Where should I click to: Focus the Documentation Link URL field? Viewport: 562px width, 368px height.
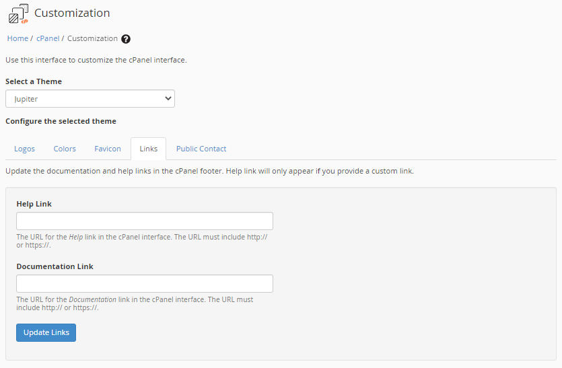145,283
